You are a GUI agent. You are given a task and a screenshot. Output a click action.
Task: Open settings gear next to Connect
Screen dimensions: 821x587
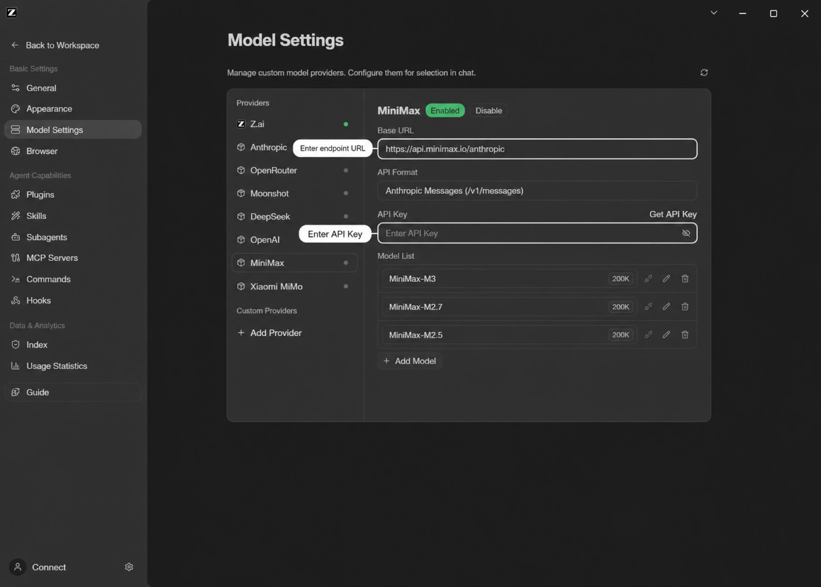click(129, 567)
